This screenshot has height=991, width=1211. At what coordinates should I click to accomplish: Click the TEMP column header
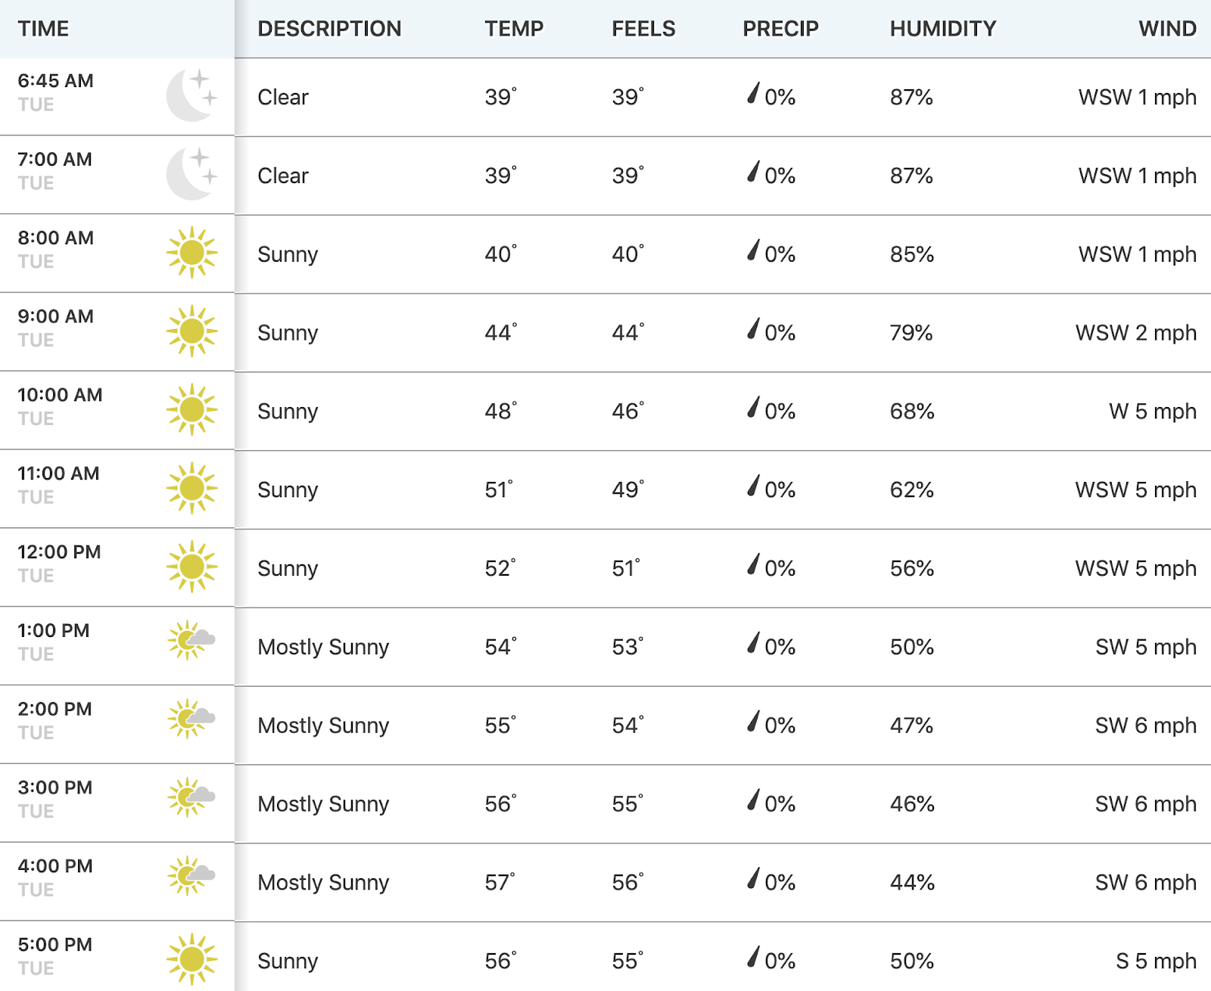(514, 29)
